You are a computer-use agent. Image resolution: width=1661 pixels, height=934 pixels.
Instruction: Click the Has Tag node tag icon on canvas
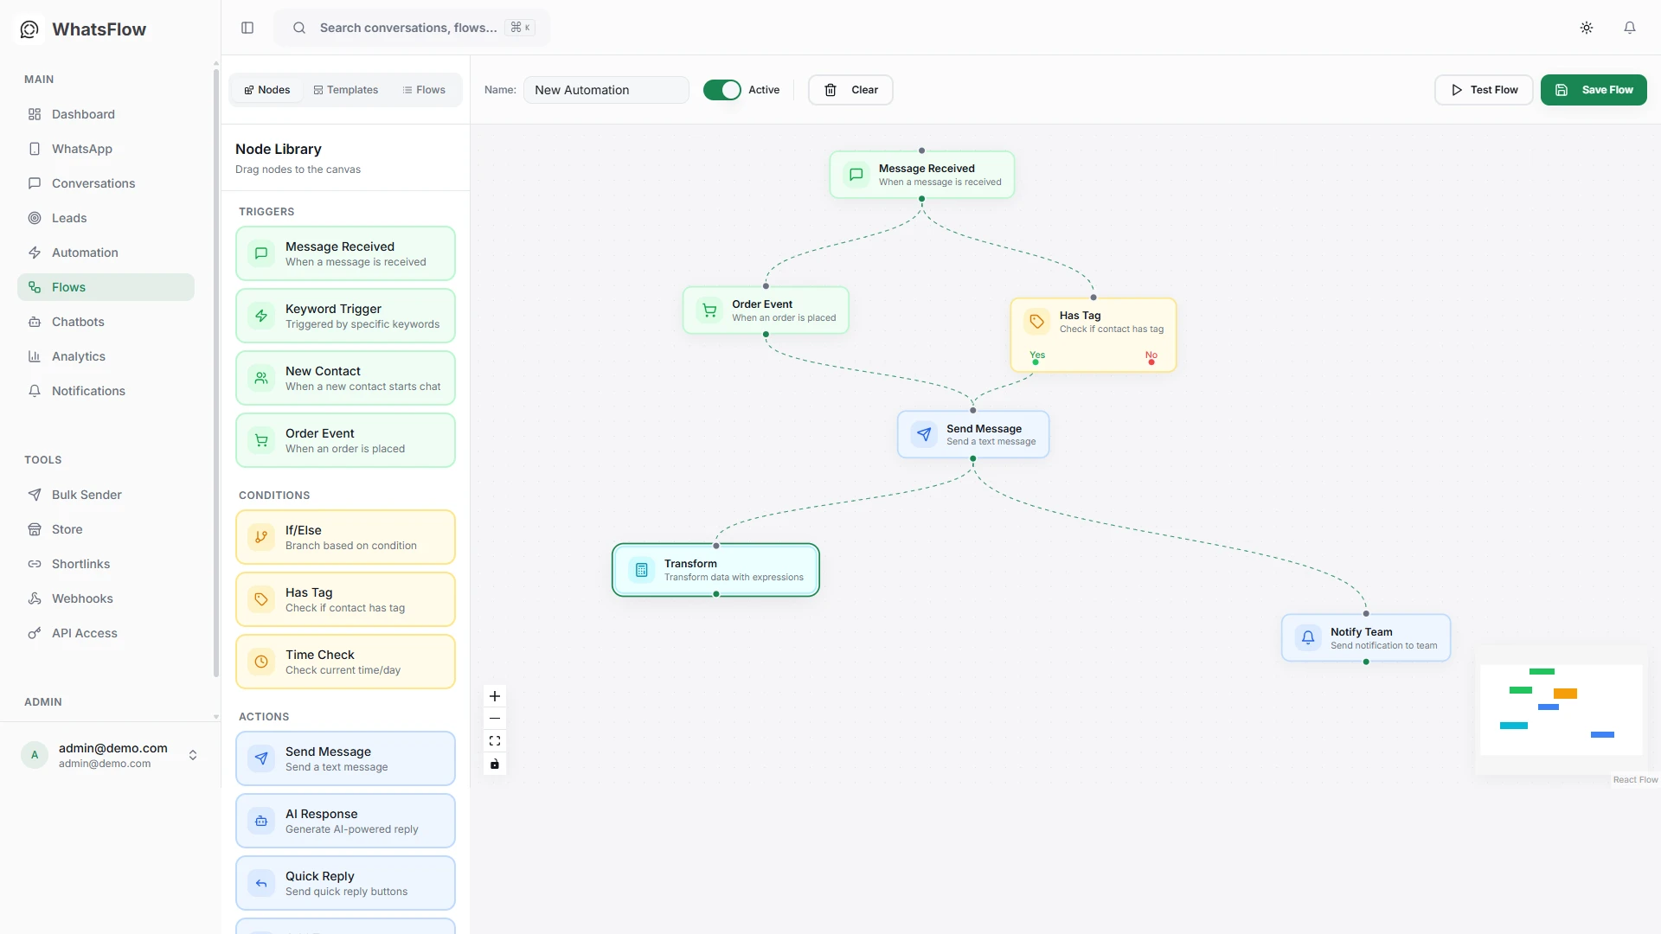[x=1036, y=322]
